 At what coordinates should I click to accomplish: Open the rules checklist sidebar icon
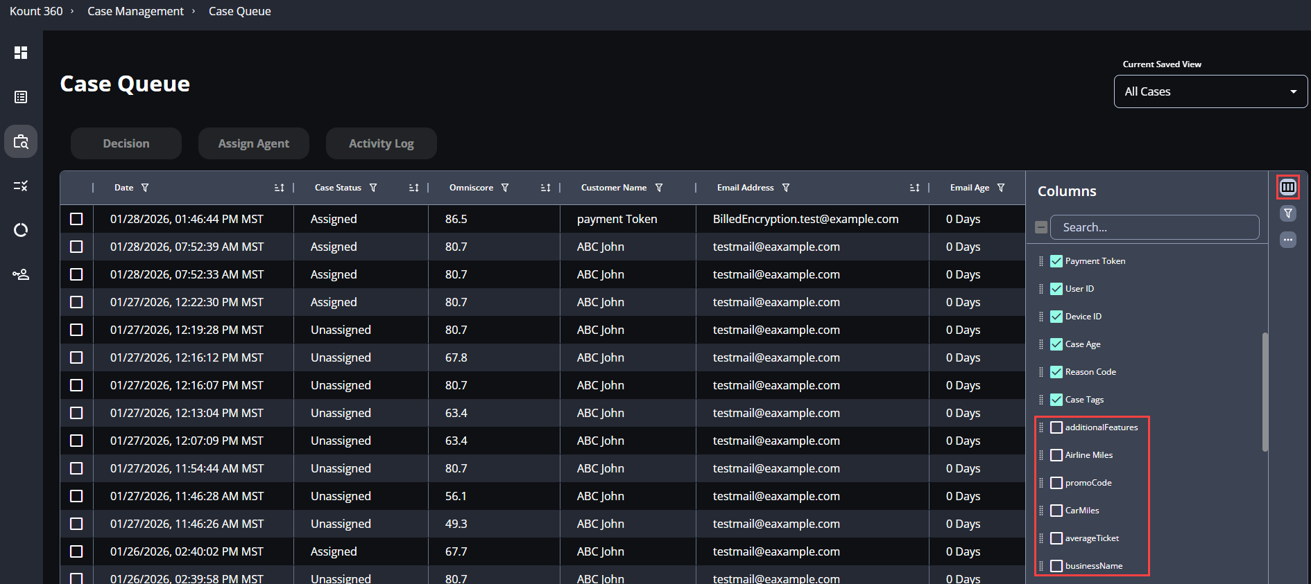pos(21,186)
